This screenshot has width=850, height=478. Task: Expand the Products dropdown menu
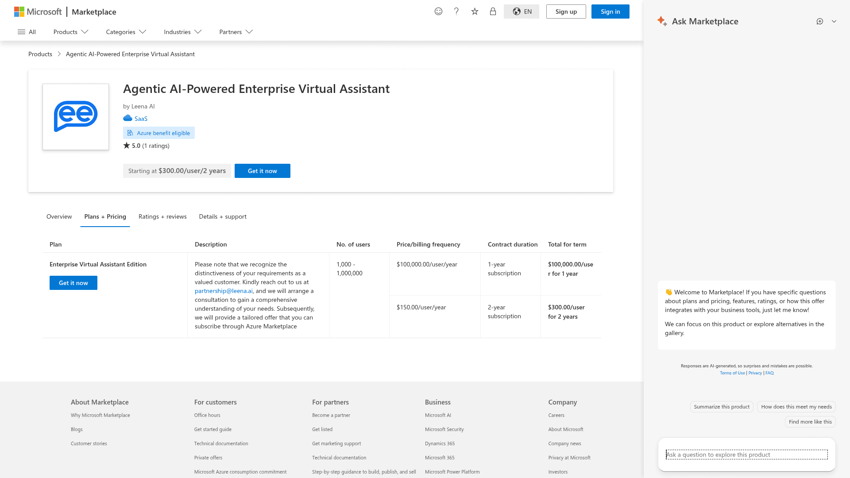(71, 32)
